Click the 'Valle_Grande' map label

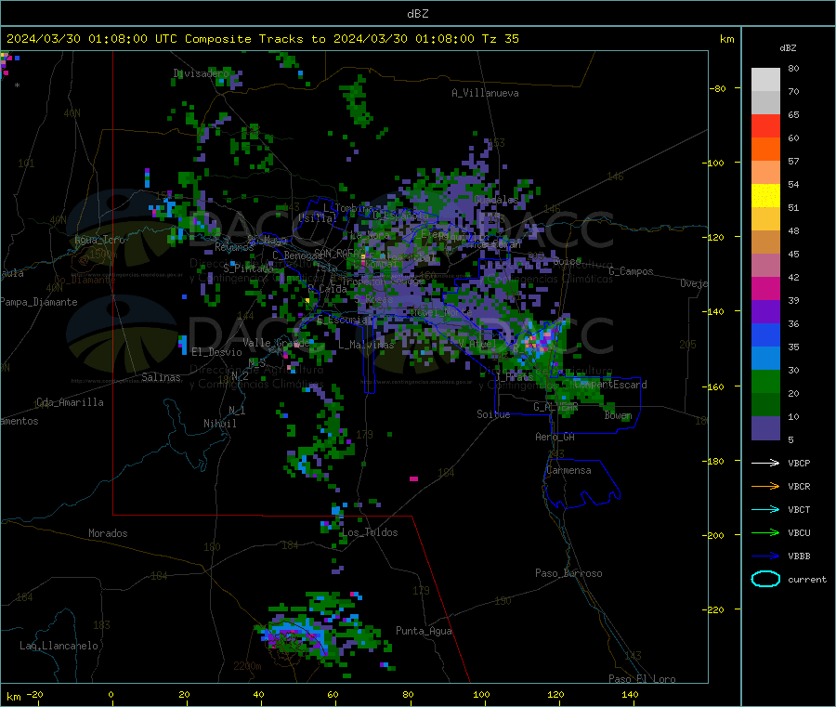[276, 343]
